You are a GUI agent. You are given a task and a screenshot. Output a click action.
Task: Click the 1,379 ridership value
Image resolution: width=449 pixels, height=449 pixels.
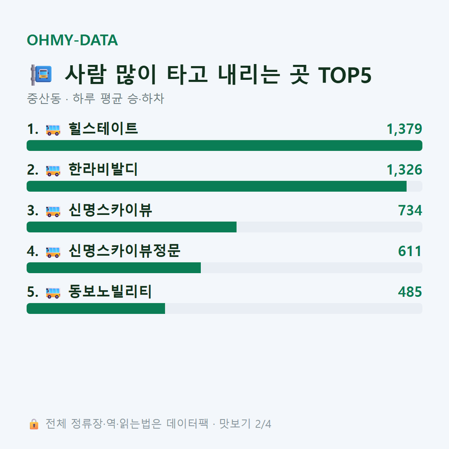[404, 129]
